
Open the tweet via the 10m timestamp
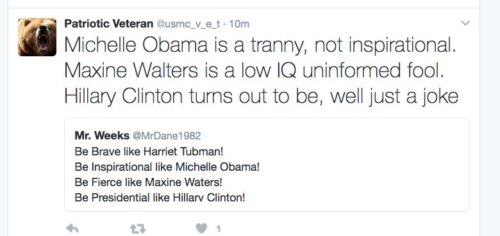[239, 24]
